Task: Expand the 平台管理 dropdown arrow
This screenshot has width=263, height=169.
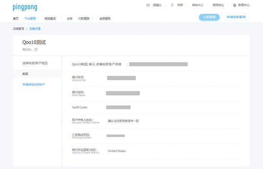Action: [38, 18]
